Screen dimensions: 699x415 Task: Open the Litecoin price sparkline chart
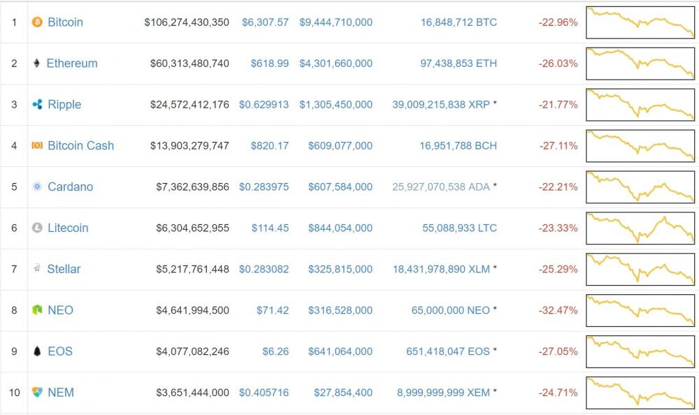click(x=640, y=228)
